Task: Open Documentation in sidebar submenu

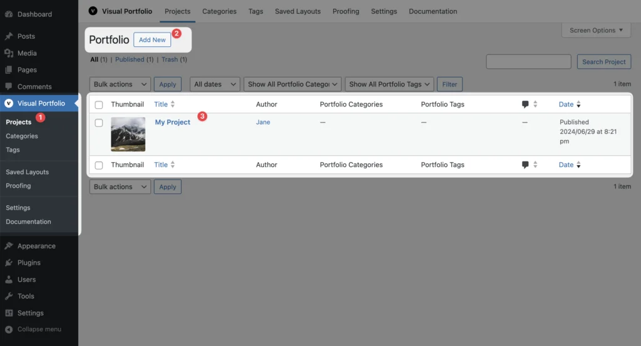Action: [x=28, y=222]
